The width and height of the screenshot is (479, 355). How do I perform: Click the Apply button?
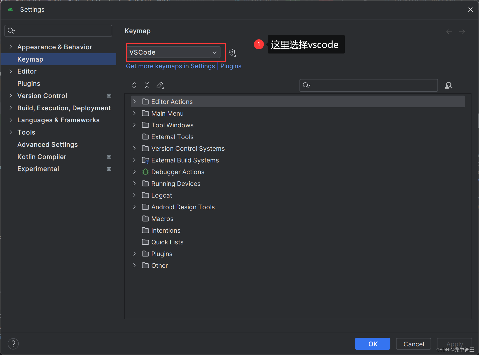coord(454,344)
